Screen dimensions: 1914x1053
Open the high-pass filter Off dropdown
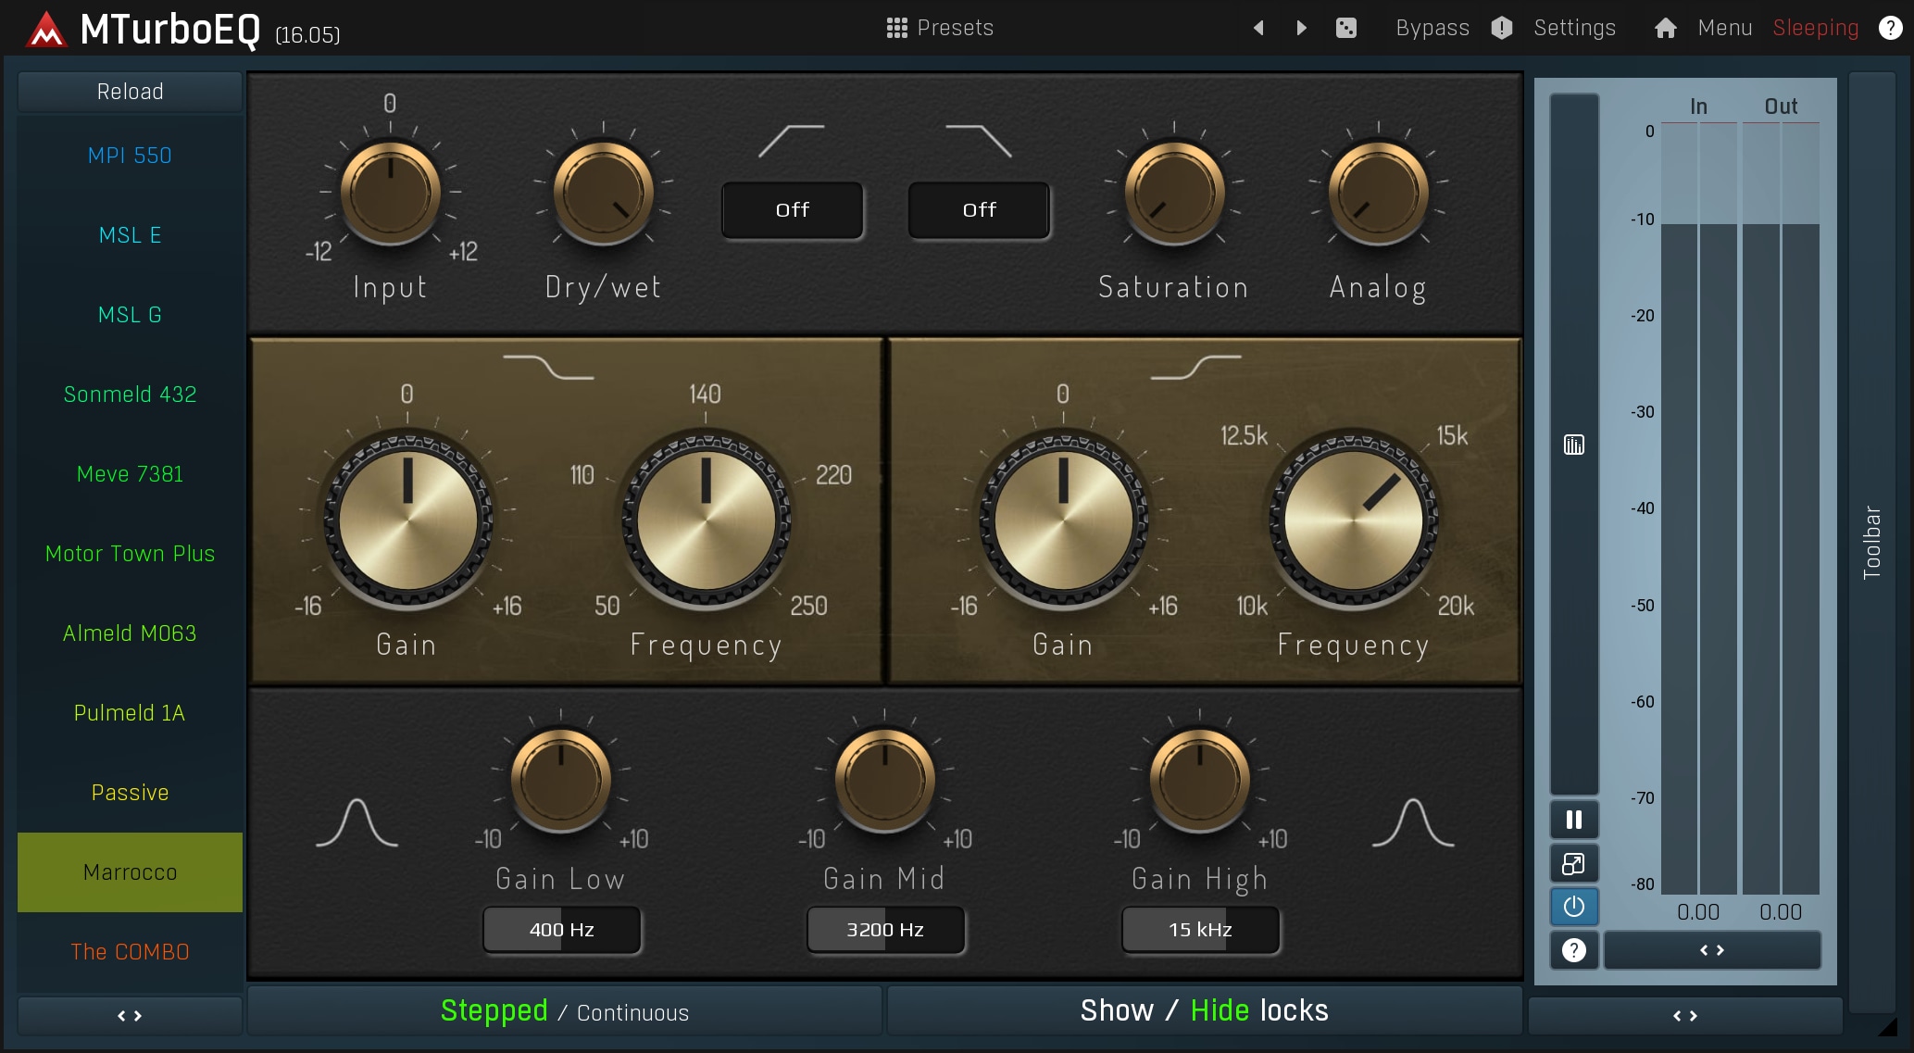coord(793,210)
